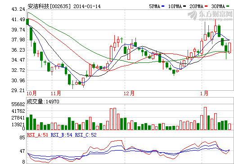Viewport: 234px width, 164px height.
Task: Click the 41.49 price axis label
Action: pos(18,19)
